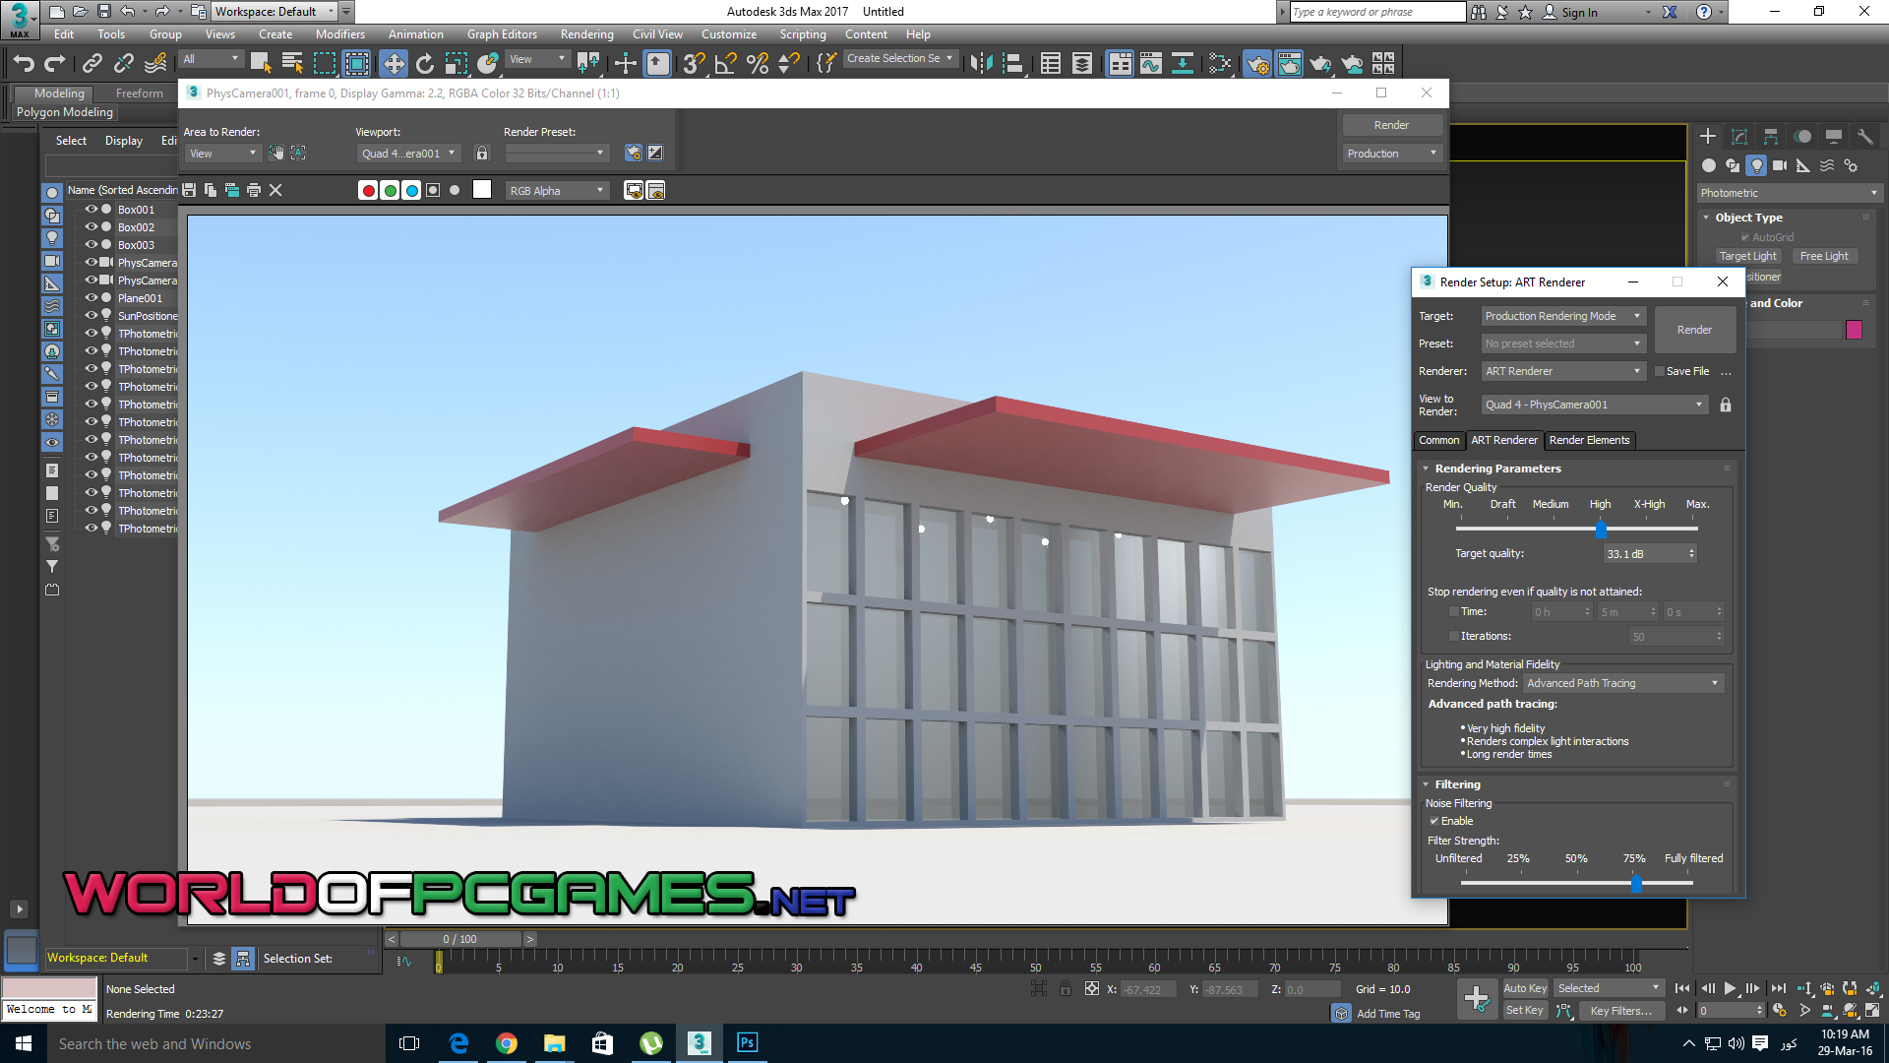This screenshot has height=1063, width=1889.
Task: Expand the RGB Alpha channel dropdown
Action: 557,191
